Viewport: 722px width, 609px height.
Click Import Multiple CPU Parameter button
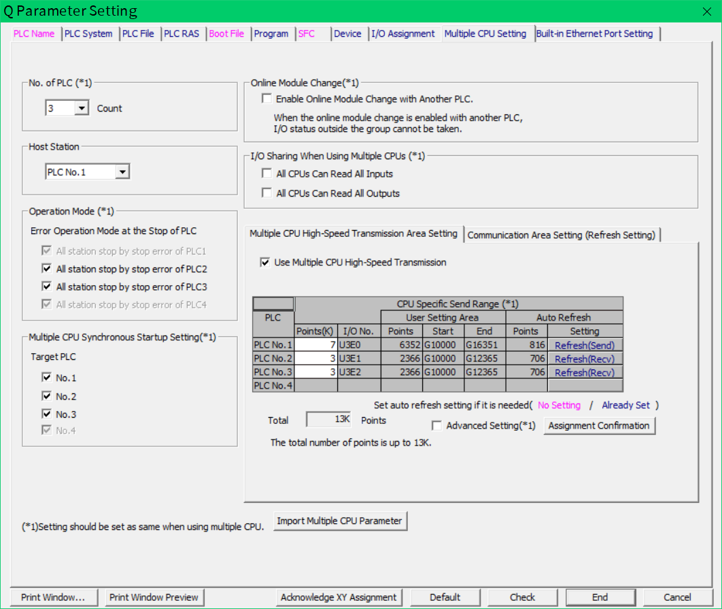click(340, 521)
